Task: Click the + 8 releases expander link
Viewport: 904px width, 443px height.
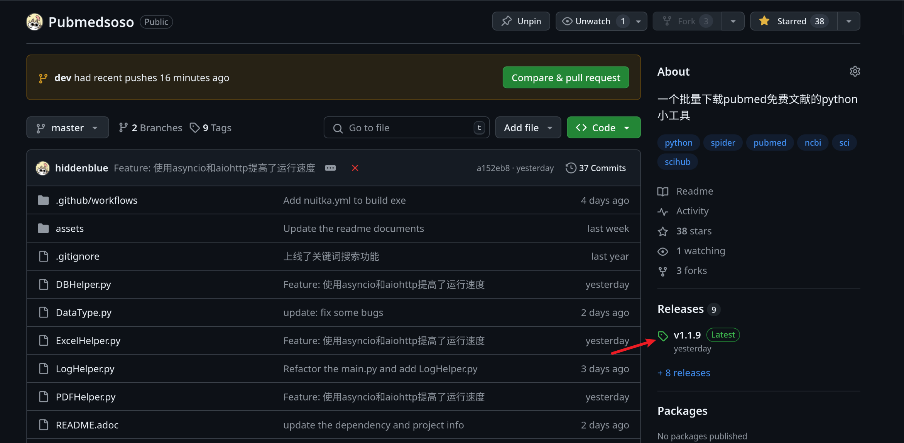Action: click(x=684, y=373)
